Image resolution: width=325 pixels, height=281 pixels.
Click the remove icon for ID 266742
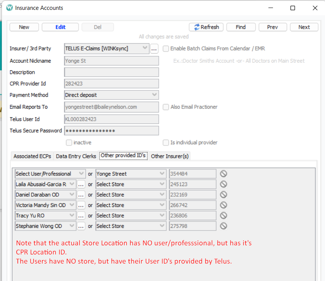point(223,205)
